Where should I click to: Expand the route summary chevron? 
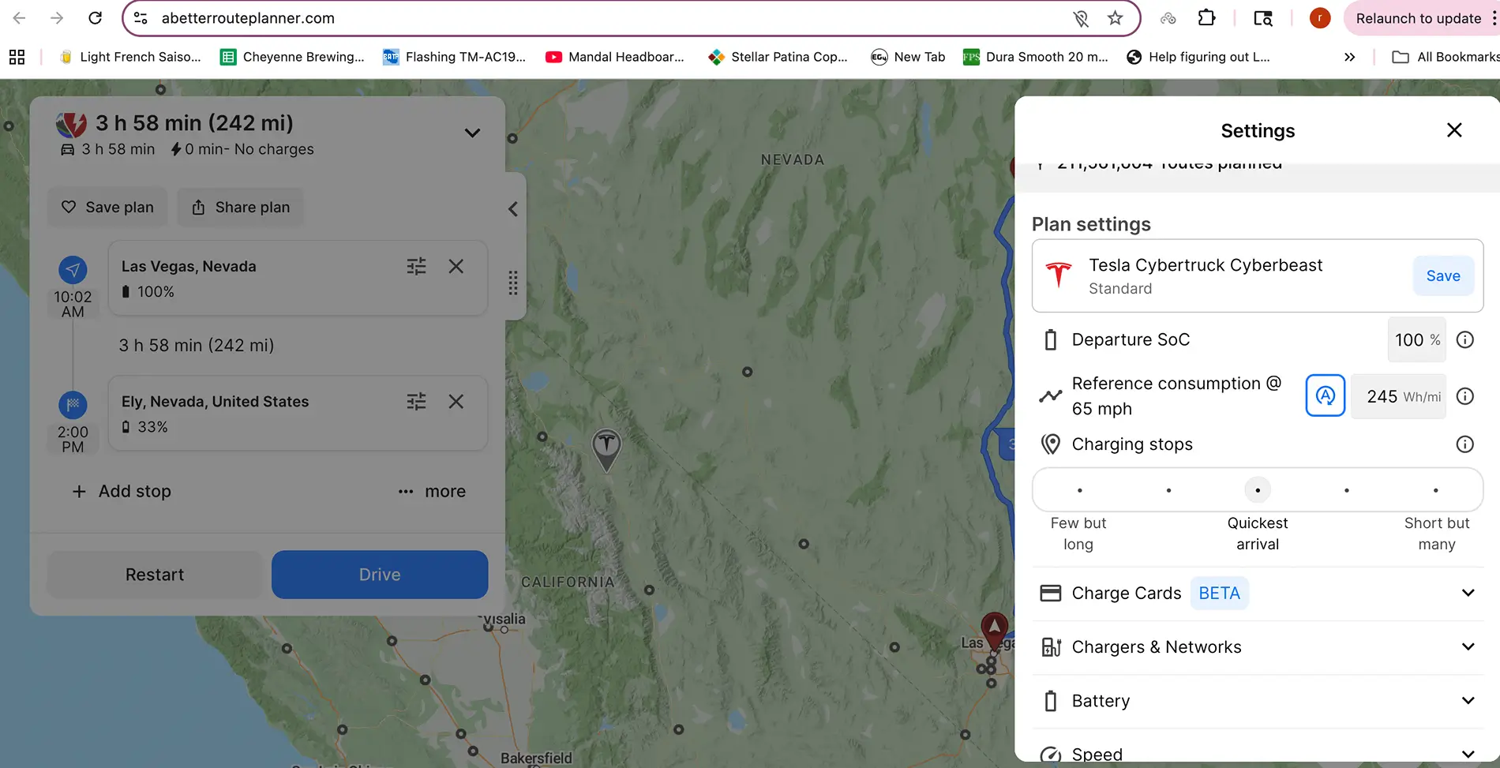(472, 133)
